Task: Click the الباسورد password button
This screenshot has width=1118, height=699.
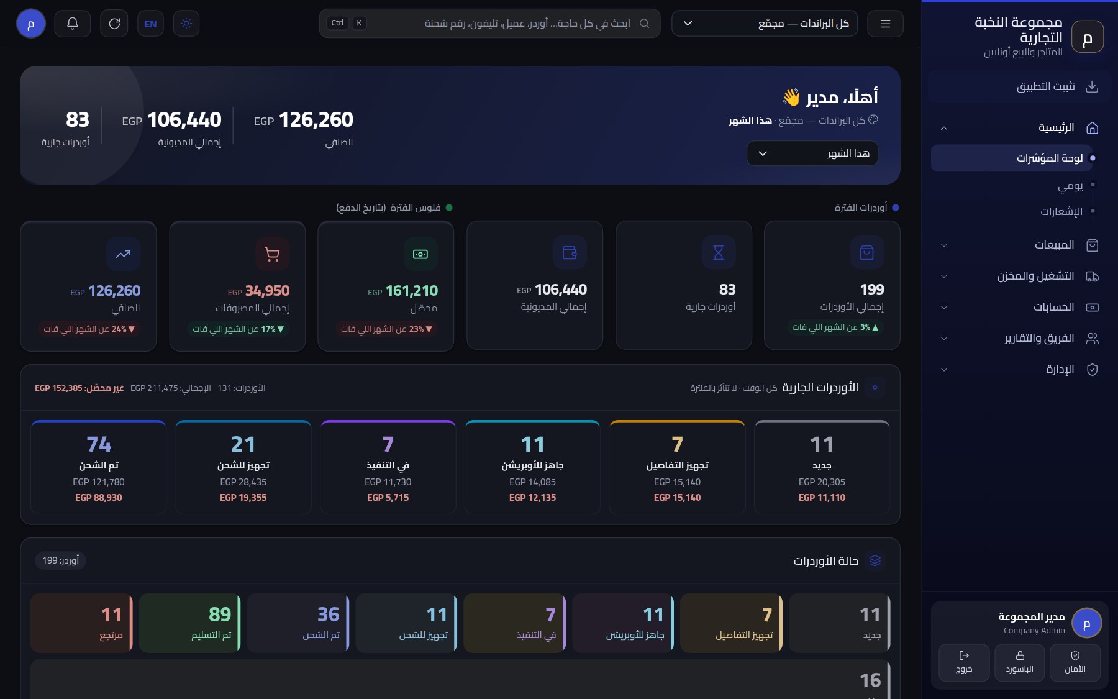Action: (1020, 662)
